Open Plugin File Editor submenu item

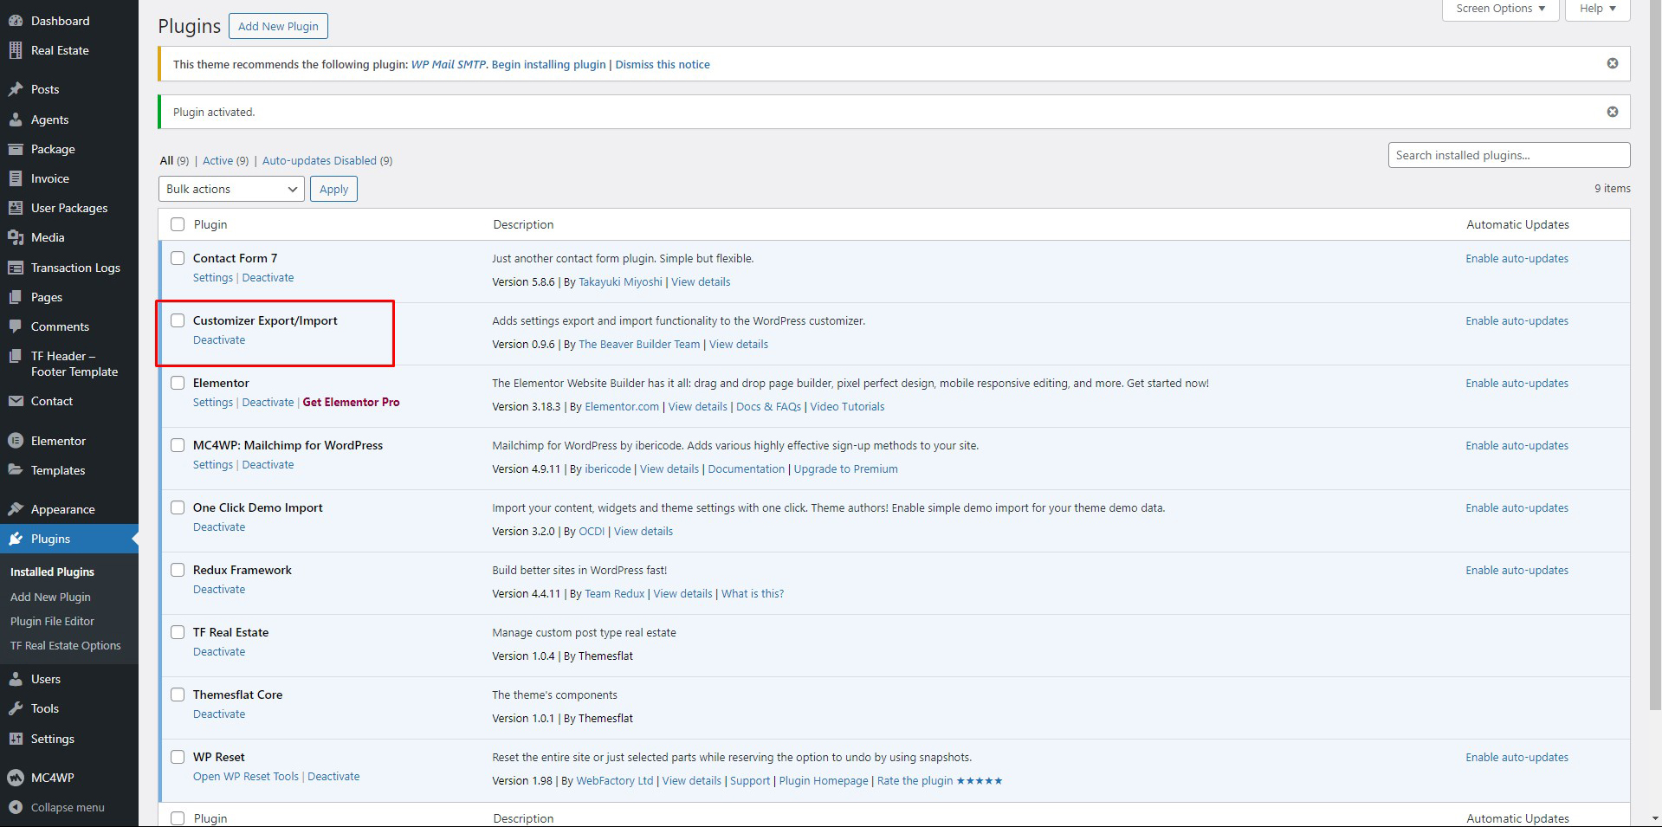coord(52,621)
